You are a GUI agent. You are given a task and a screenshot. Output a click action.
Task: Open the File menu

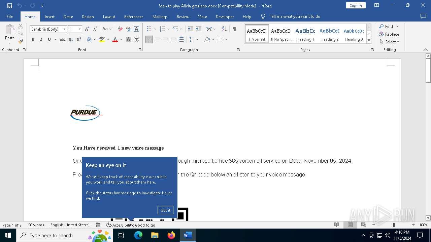pyautogui.click(x=10, y=16)
